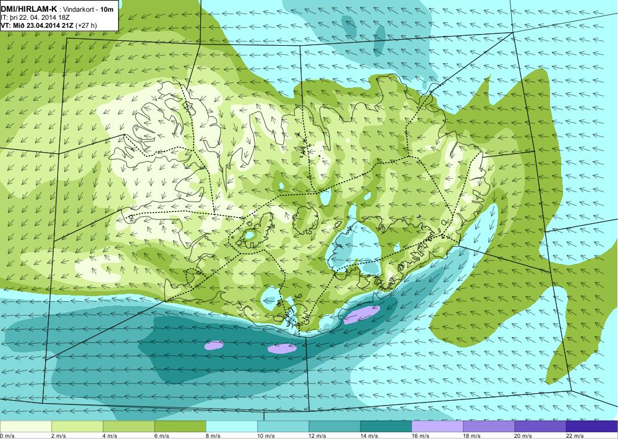
Task: Select the 4–6 m/s light green legend swatch
Action: (x=129, y=426)
